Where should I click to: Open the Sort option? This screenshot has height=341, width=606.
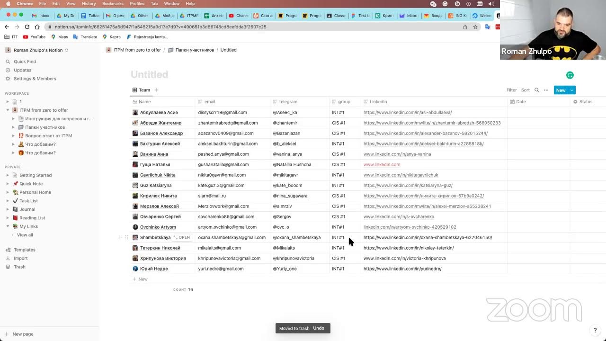coord(526,90)
